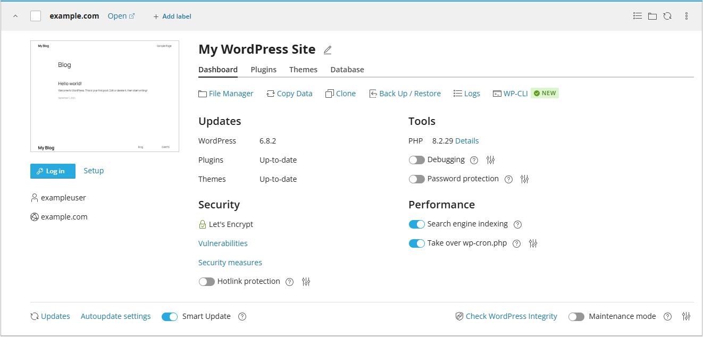703x337 pixels.
Task: Show help for Maintenance mode
Action: click(667, 316)
